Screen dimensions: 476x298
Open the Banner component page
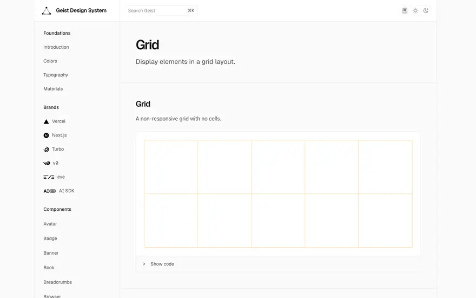(51, 253)
